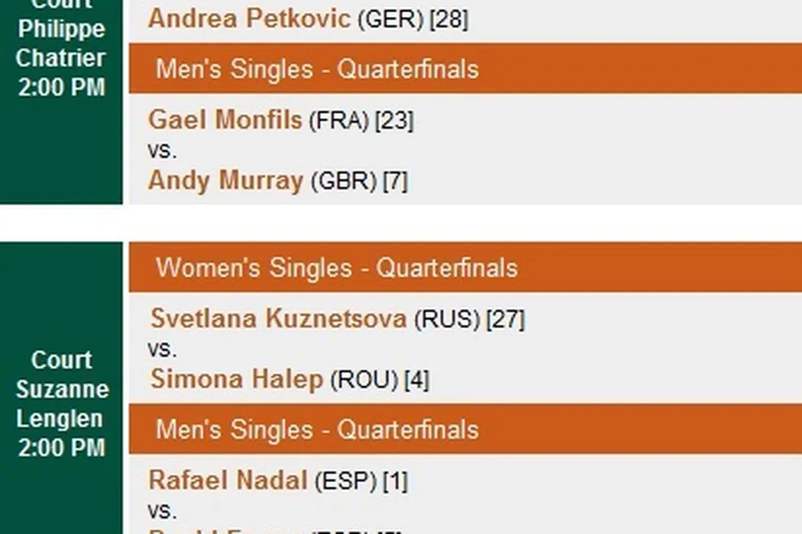This screenshot has height=534, width=802.
Task: Click the Gael Monfils player name
Action: click(225, 120)
